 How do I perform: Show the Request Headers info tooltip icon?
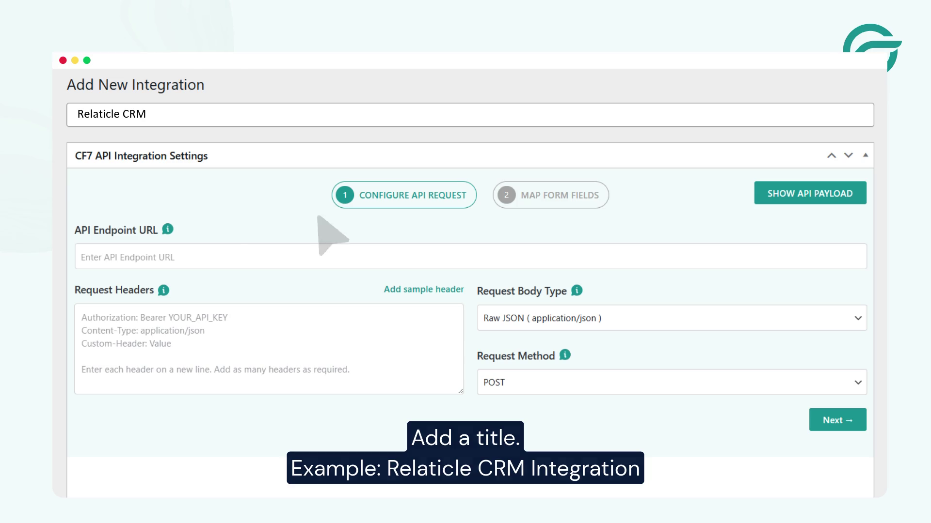coord(164,290)
